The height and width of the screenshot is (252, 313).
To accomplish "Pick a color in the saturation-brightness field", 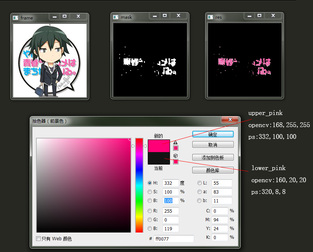I will [84, 185].
